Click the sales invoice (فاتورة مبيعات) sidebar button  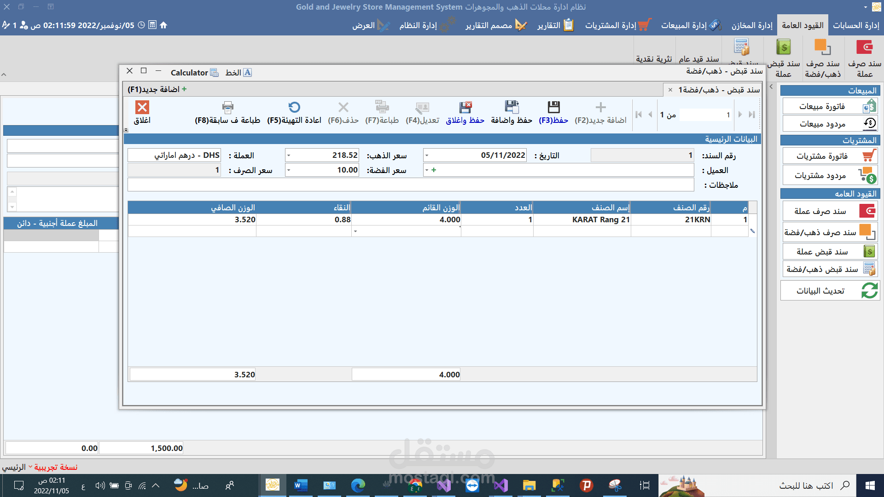tap(830, 106)
